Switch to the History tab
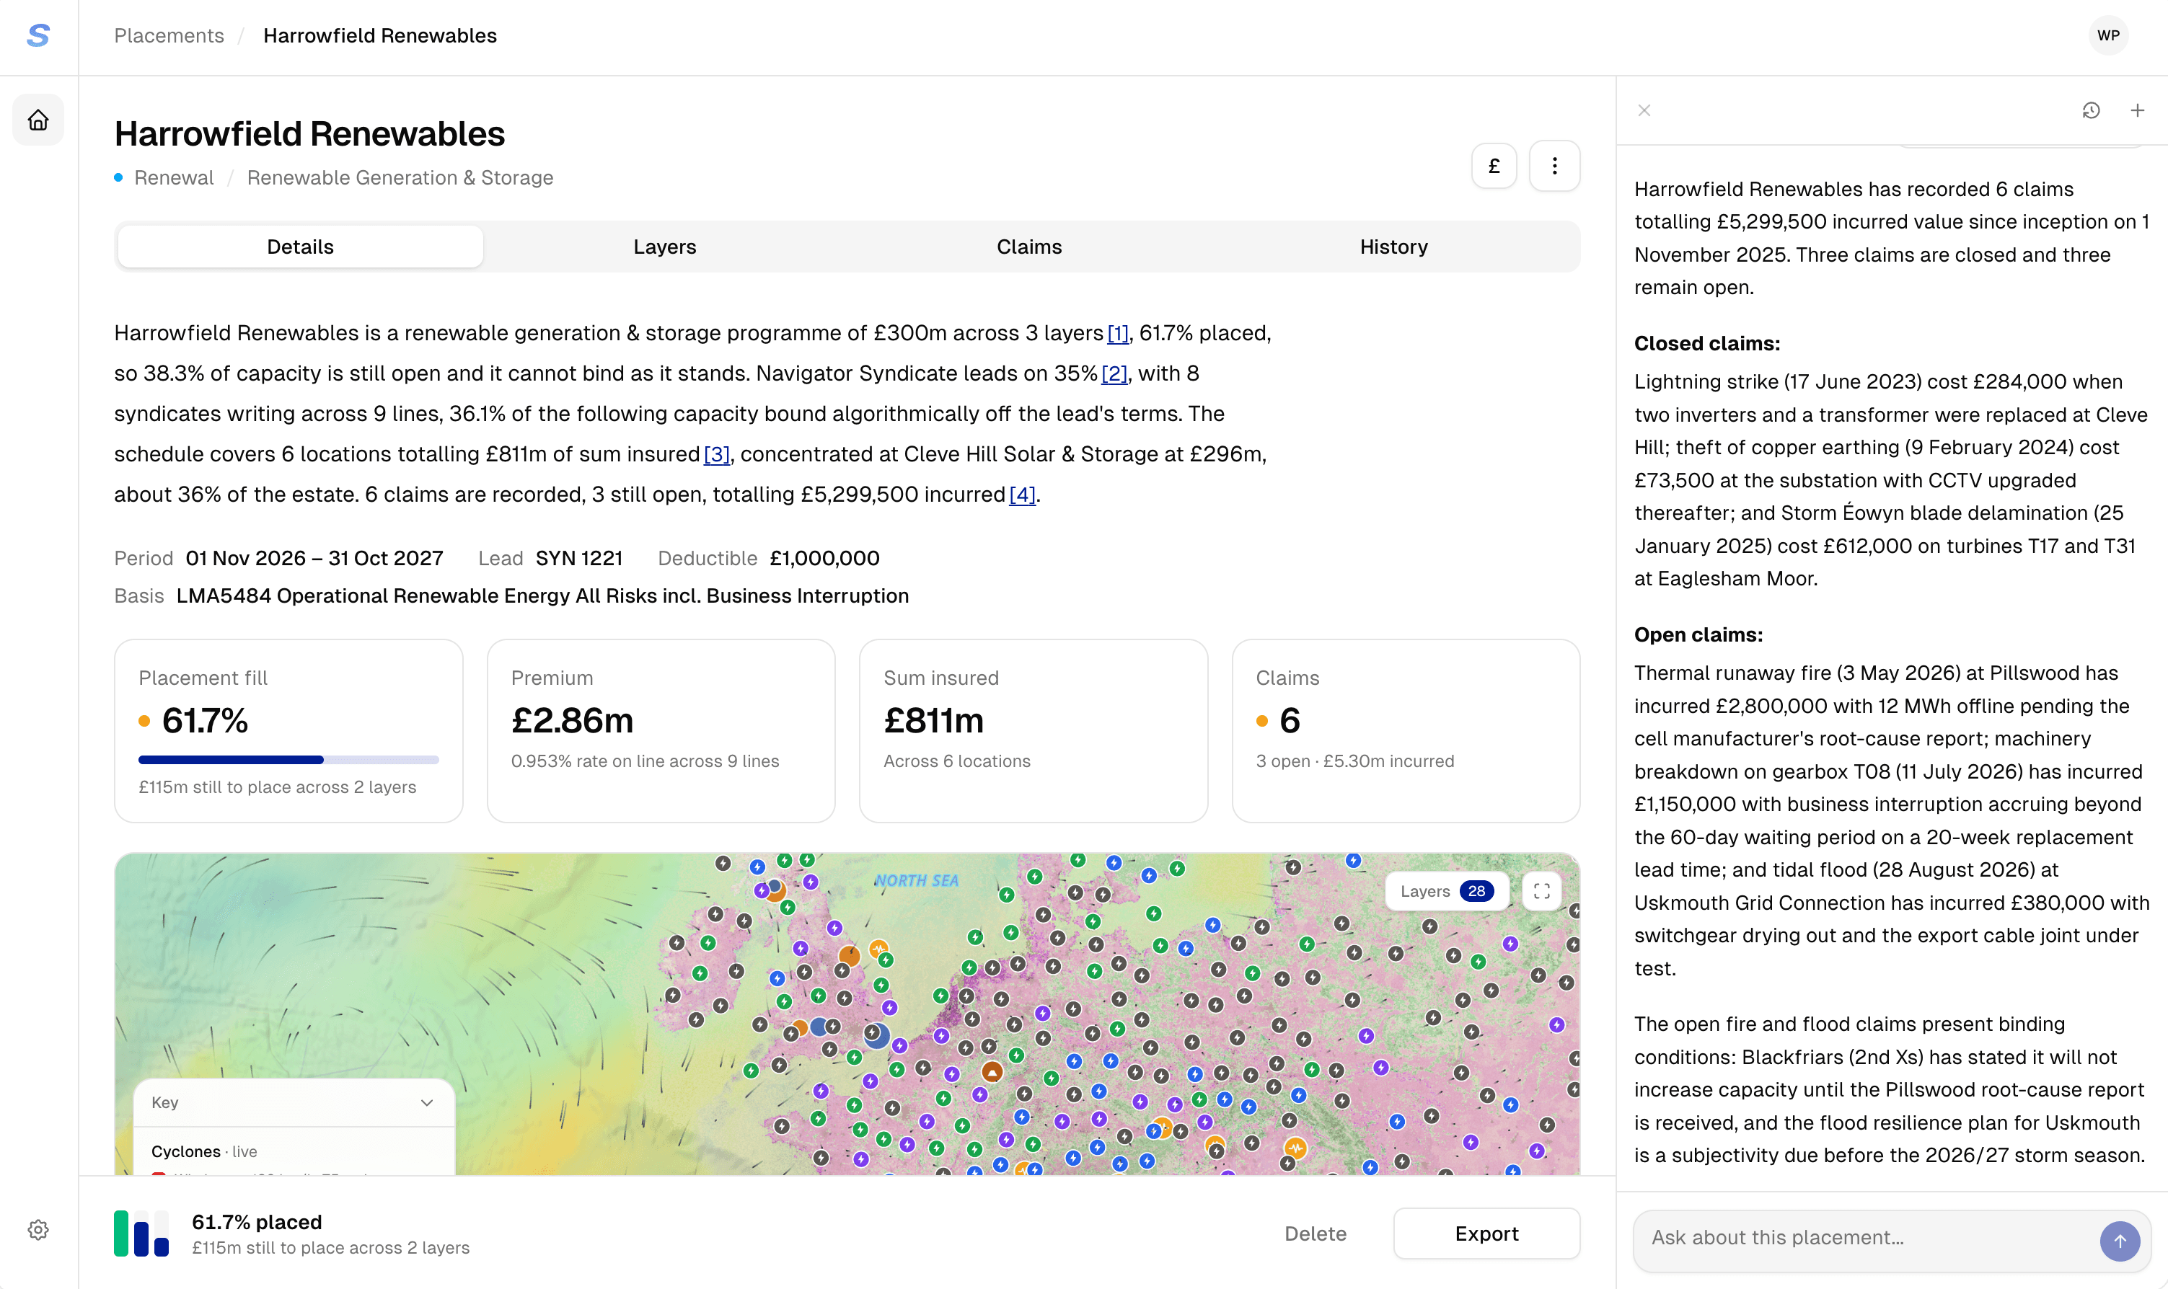The width and height of the screenshot is (2168, 1289). [1394, 247]
